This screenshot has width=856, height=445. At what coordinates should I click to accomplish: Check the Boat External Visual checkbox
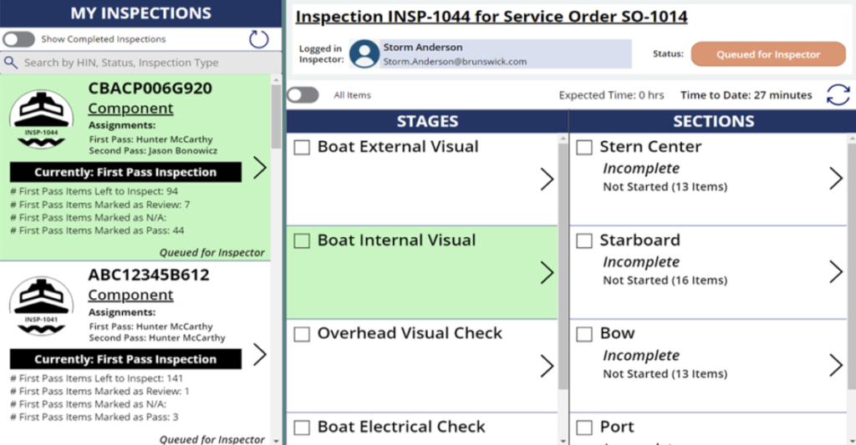[303, 148]
